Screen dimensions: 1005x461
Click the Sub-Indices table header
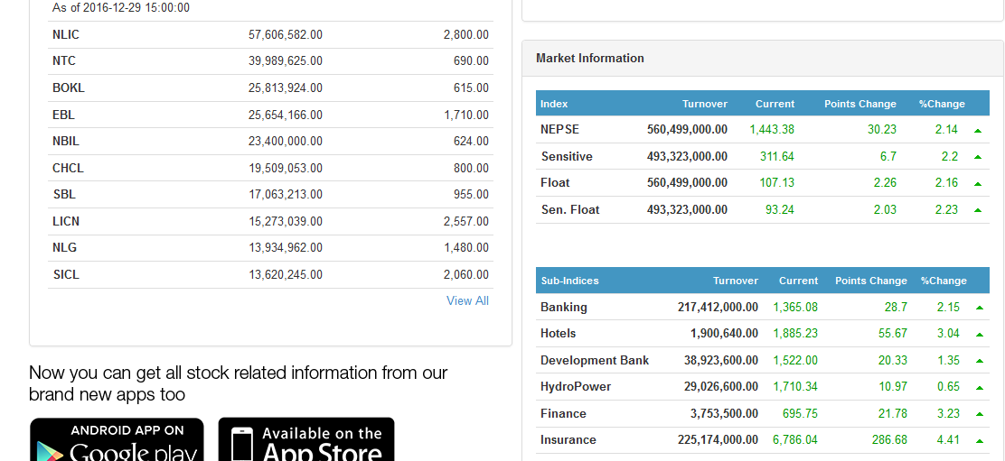tap(569, 281)
